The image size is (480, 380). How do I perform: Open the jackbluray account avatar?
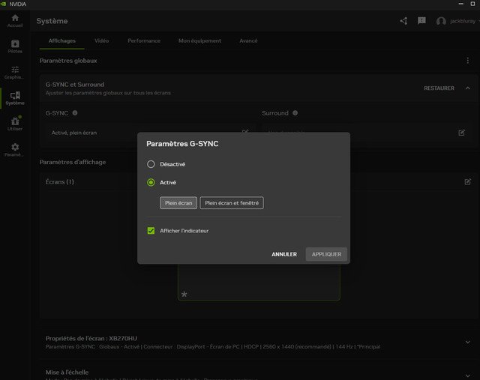(x=441, y=21)
